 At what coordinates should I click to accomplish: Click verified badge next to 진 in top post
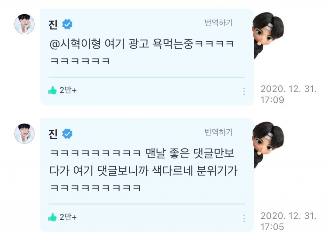[67, 24]
